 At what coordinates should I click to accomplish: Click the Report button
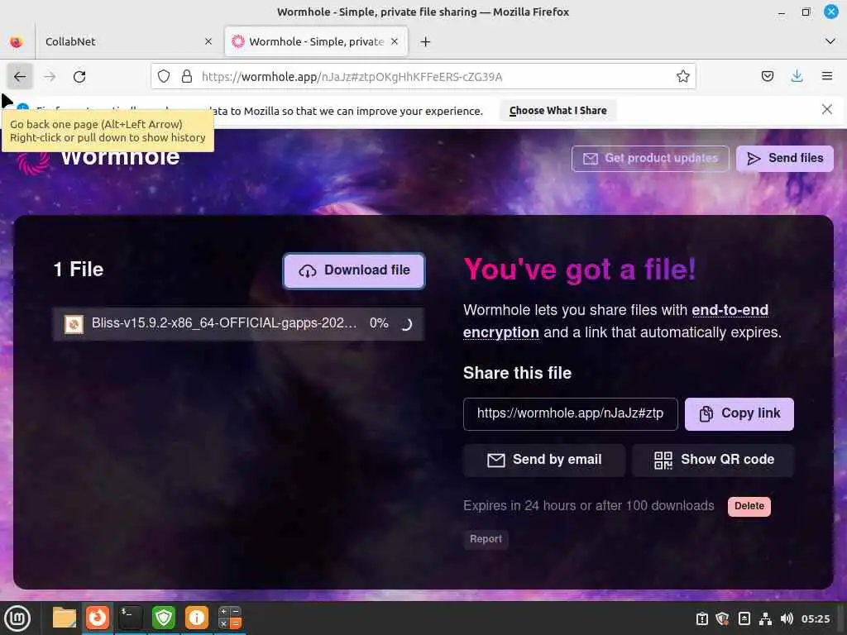pyautogui.click(x=486, y=539)
